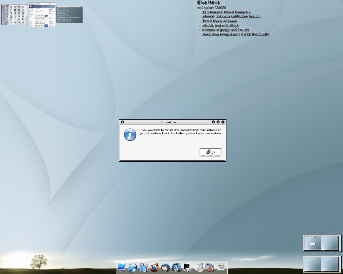Open the tools configuration panel icon in dock
This screenshot has width=343, height=274.
210,267
